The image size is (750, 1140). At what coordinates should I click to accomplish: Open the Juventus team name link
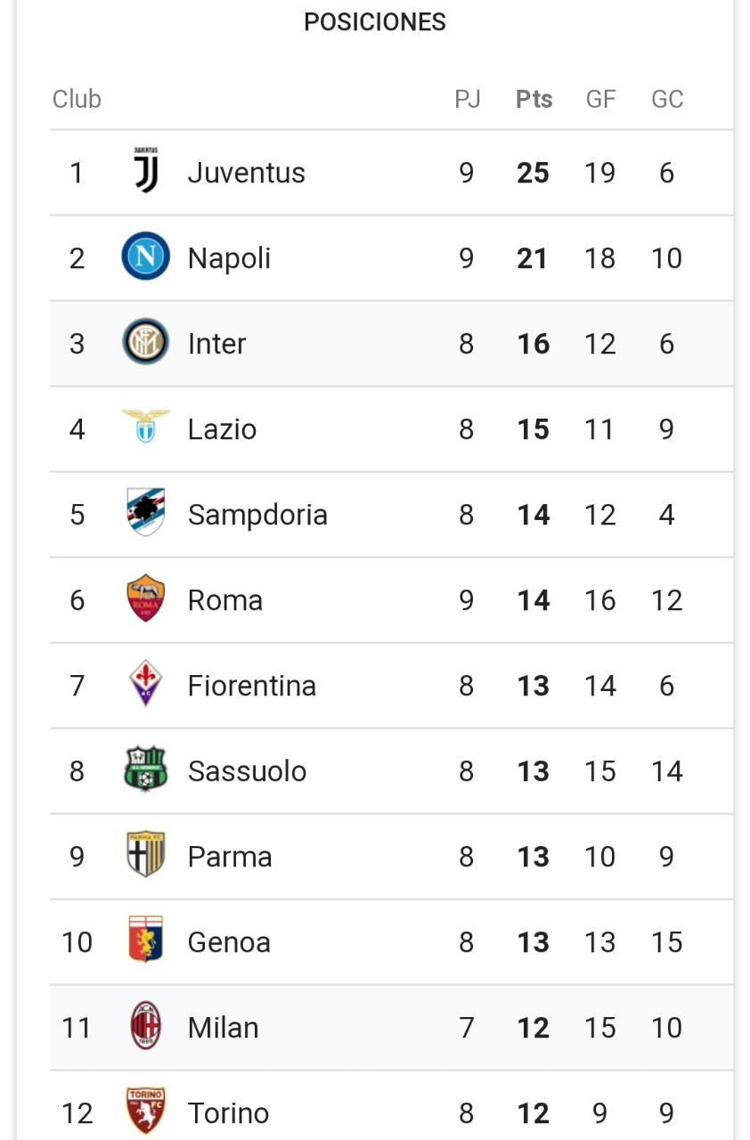246,173
